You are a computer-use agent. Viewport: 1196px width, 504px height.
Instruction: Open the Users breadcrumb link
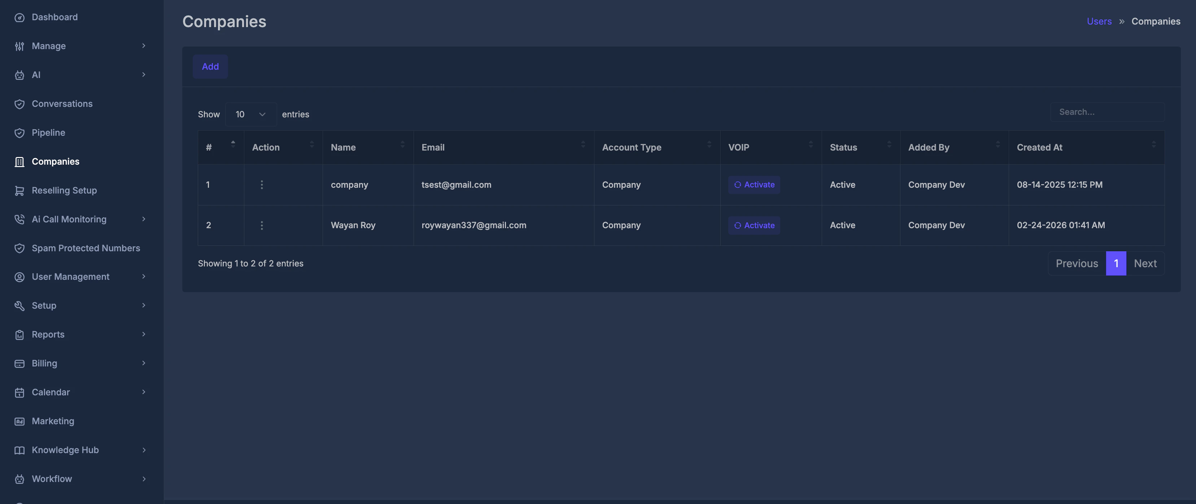[x=1099, y=21]
